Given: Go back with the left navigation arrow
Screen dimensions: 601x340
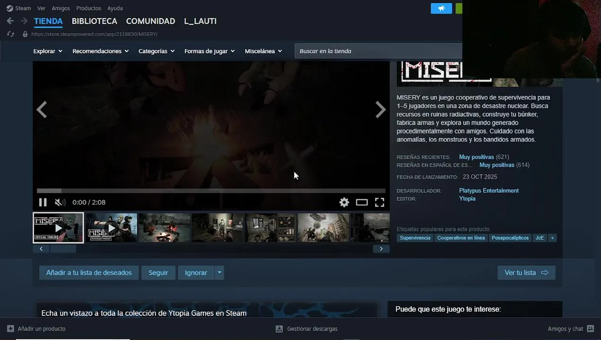Looking at the screenshot, I should pyautogui.click(x=10, y=21).
